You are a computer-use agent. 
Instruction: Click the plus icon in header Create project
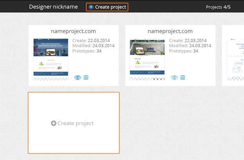(91, 7)
